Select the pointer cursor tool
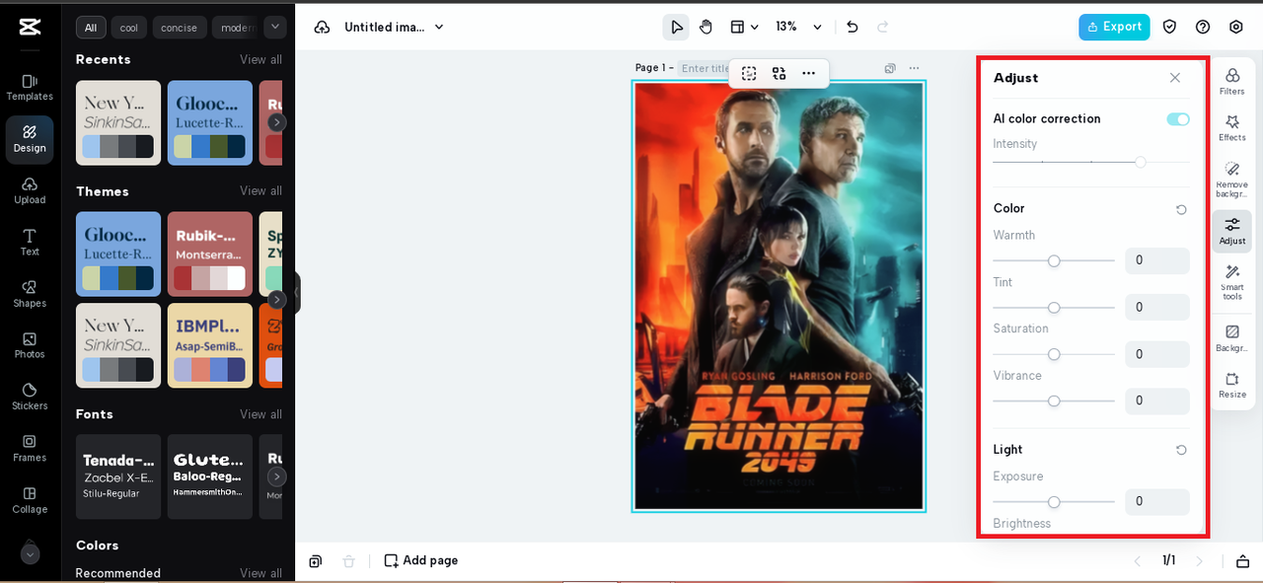Viewport: 1263px width, 583px height. click(676, 27)
